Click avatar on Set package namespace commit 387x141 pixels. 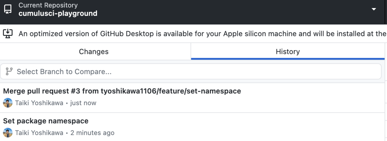coord(8,133)
